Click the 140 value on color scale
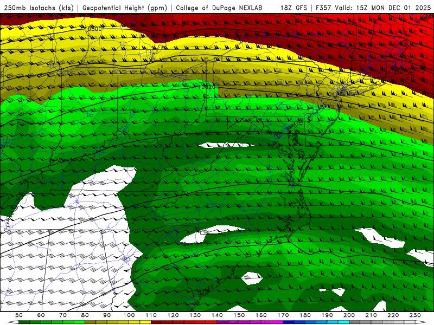Viewport: 434px width, 325px height. click(x=217, y=315)
